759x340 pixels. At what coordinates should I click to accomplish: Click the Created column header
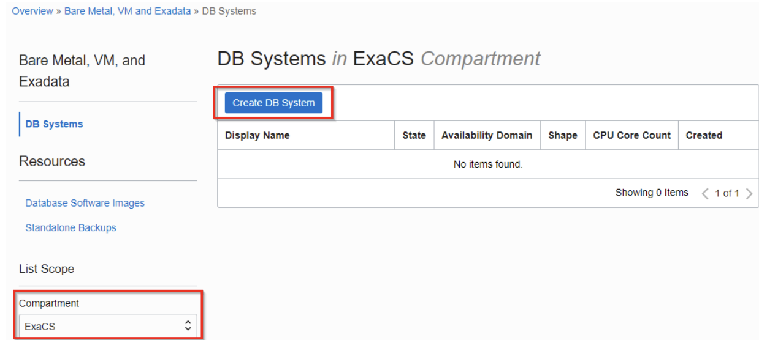tap(704, 136)
